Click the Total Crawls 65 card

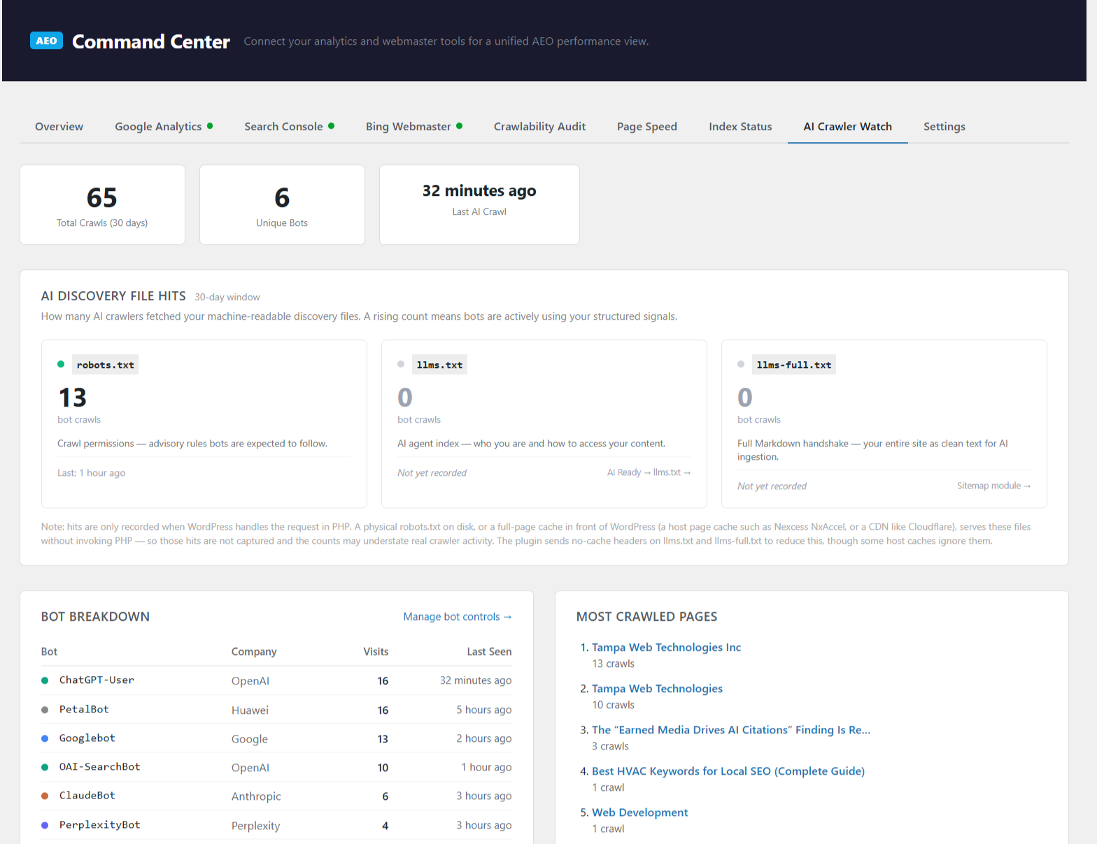tap(102, 205)
